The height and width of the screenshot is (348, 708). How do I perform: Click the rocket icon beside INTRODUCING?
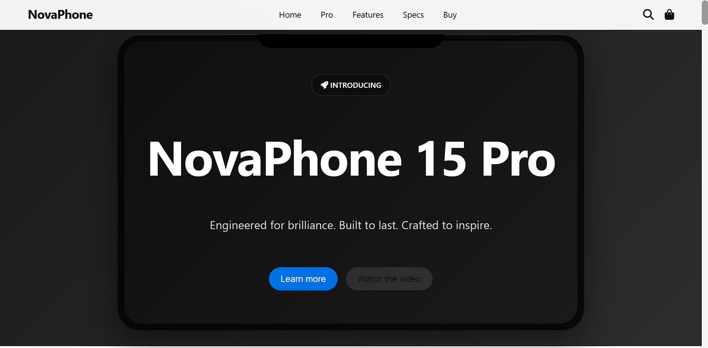(324, 85)
